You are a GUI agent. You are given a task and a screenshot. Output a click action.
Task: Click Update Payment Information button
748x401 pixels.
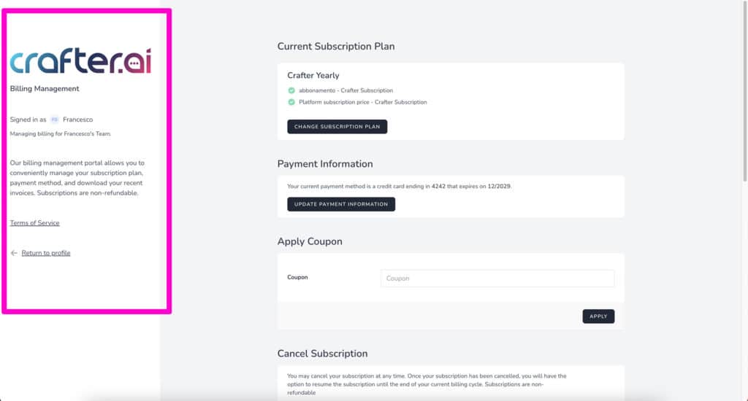(341, 204)
